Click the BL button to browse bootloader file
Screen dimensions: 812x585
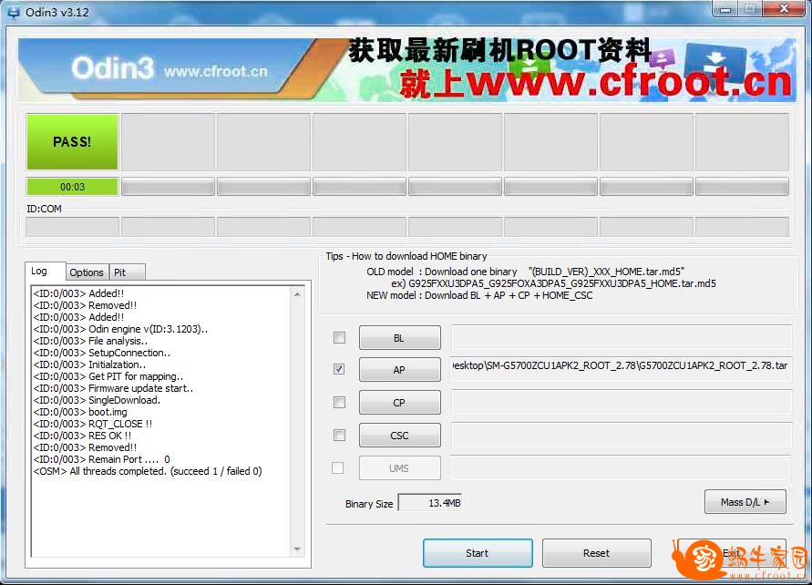[400, 338]
